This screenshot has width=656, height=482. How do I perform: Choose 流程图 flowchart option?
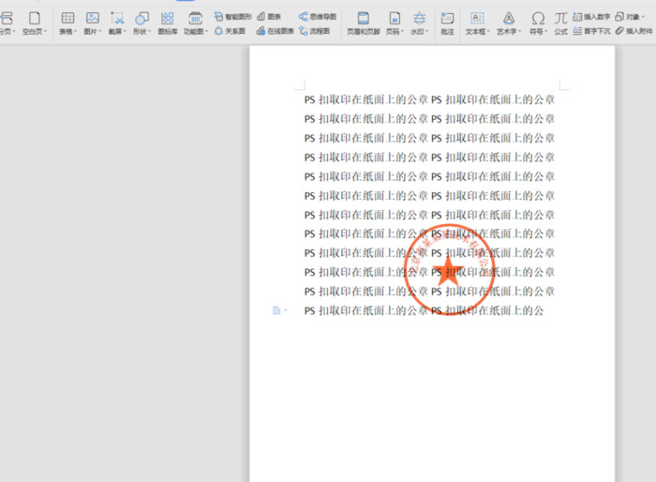pos(314,31)
